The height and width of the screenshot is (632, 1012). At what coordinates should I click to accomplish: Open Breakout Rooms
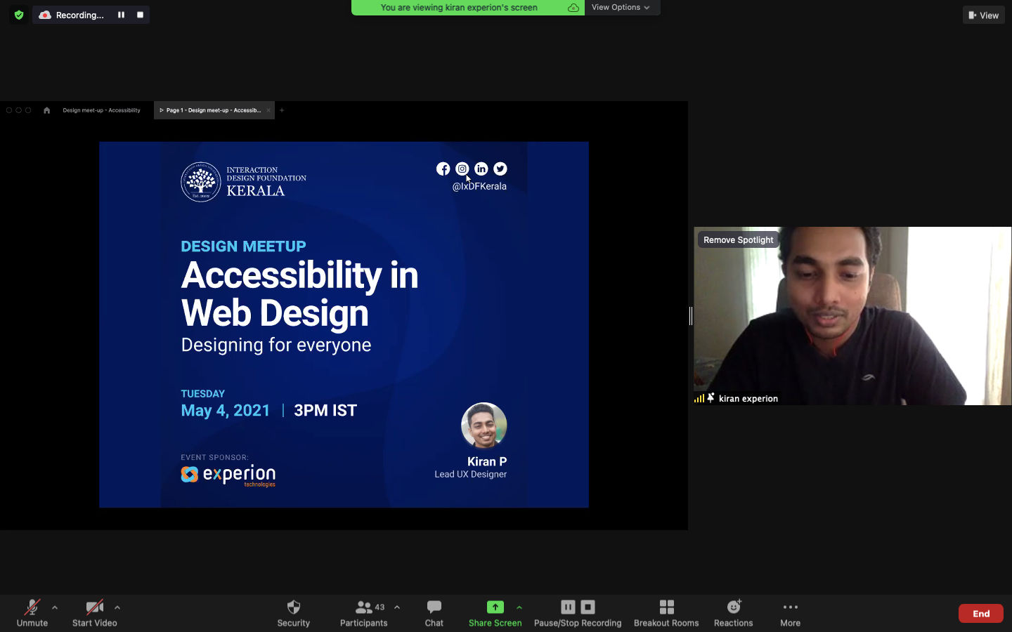666,612
